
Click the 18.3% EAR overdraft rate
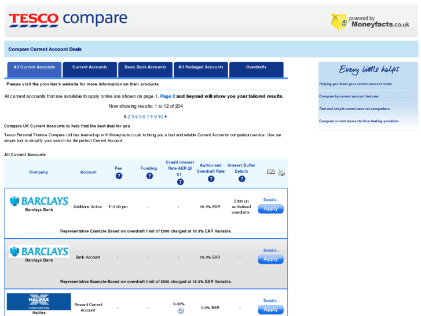point(210,207)
